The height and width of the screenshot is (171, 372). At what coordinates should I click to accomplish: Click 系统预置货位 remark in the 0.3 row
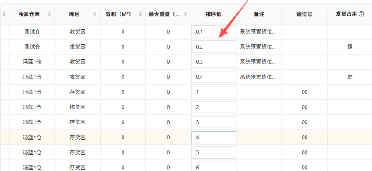[258, 62]
